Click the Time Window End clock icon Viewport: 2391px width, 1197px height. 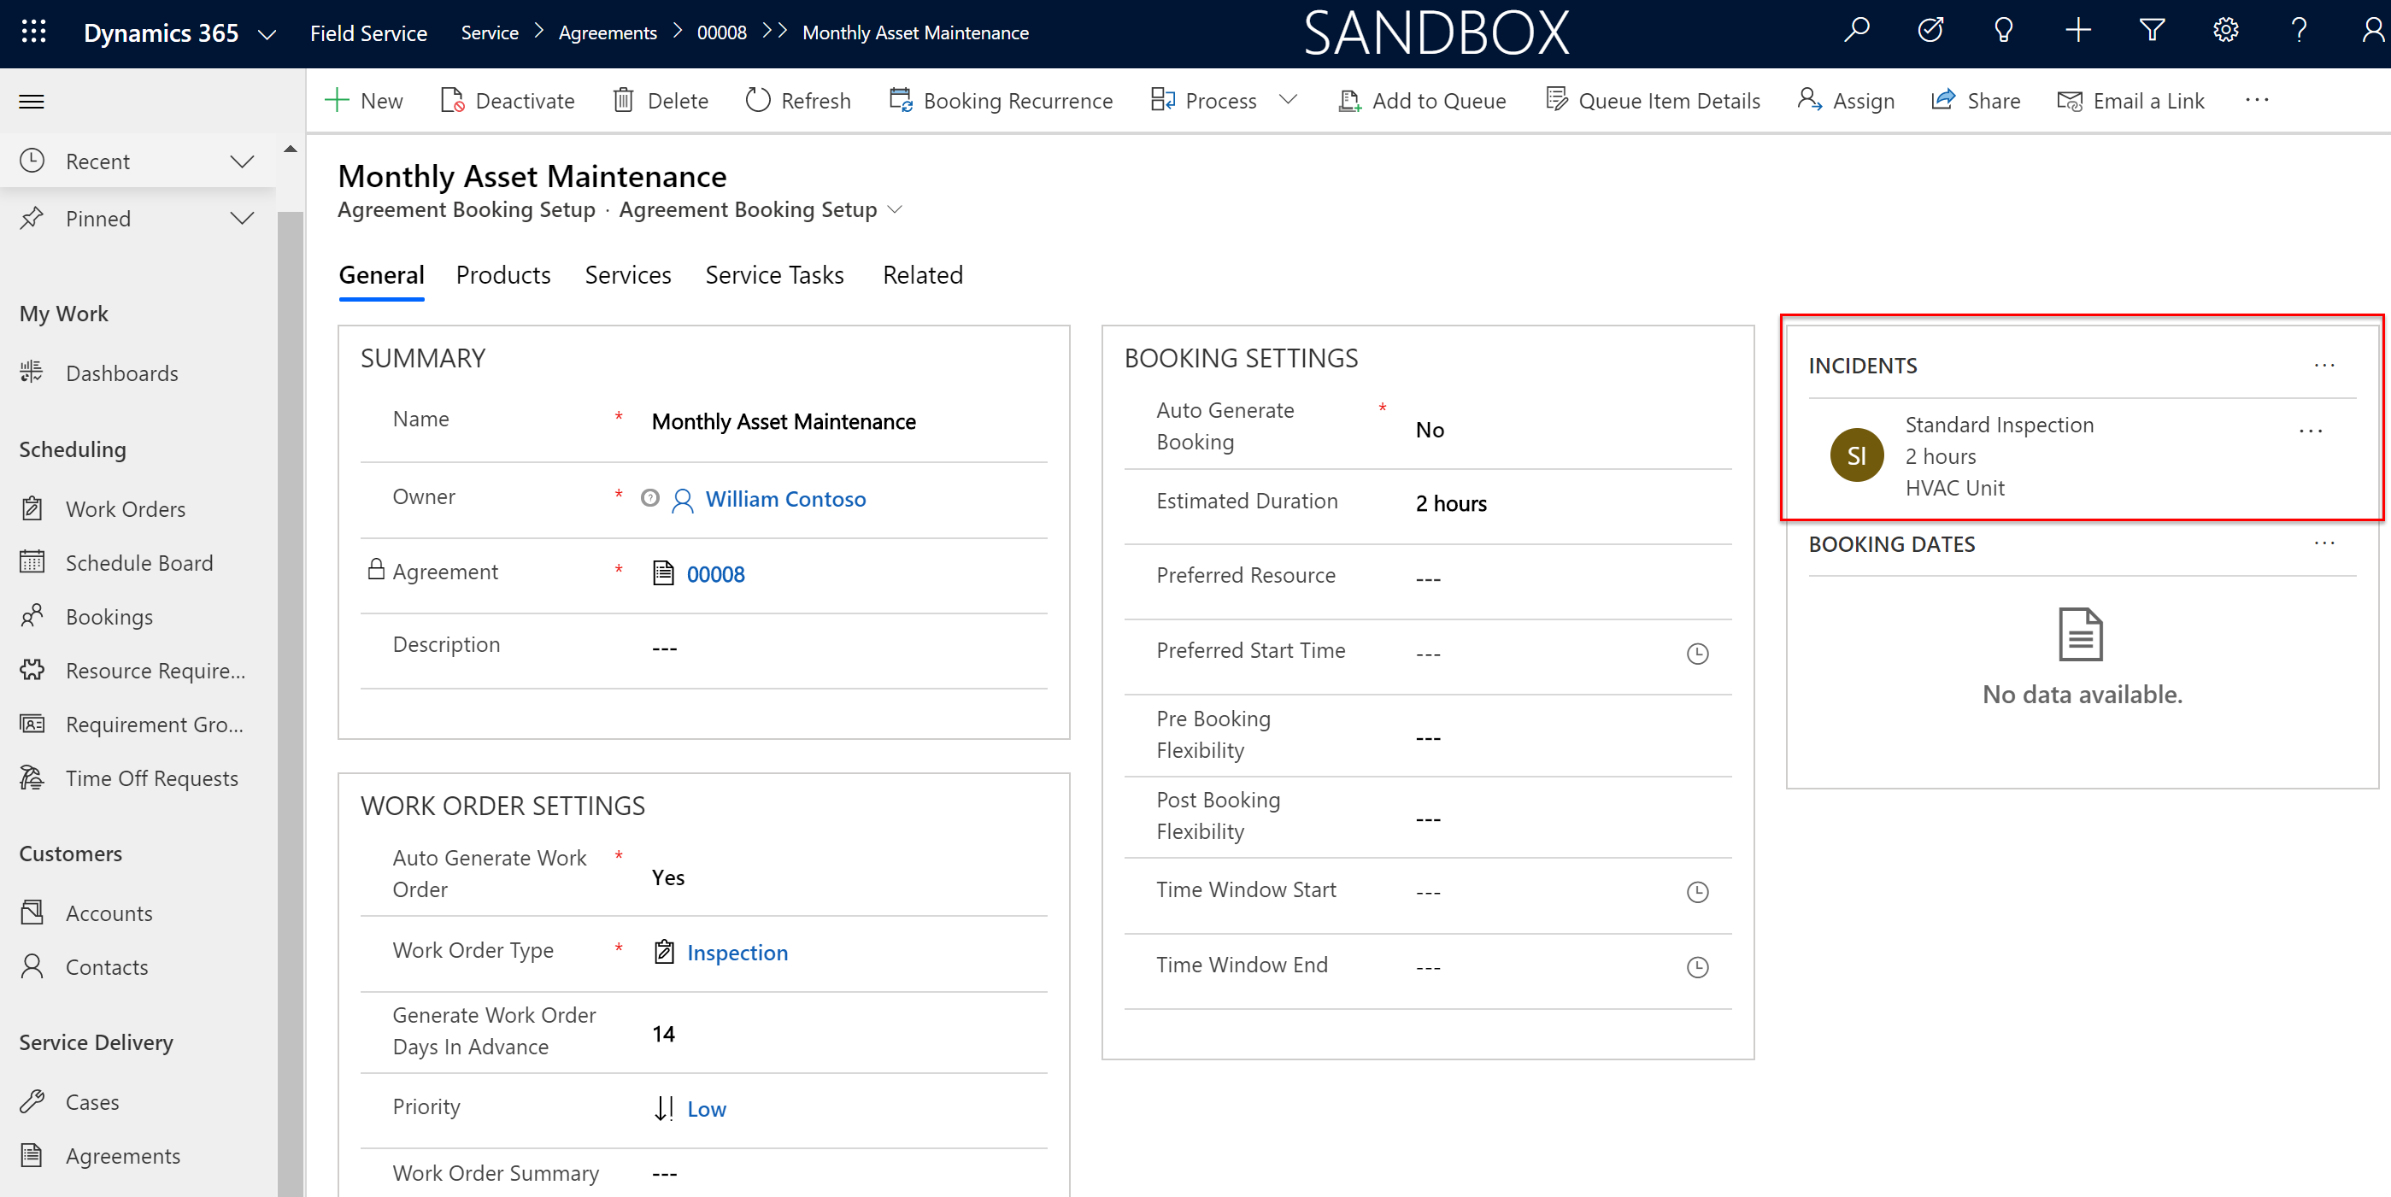(x=1697, y=967)
